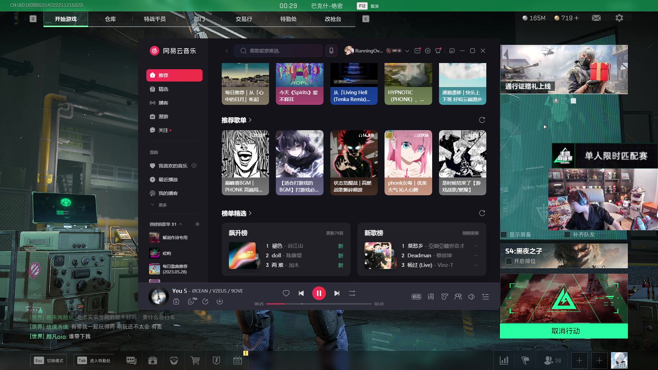Skip to the previous track

click(x=301, y=293)
